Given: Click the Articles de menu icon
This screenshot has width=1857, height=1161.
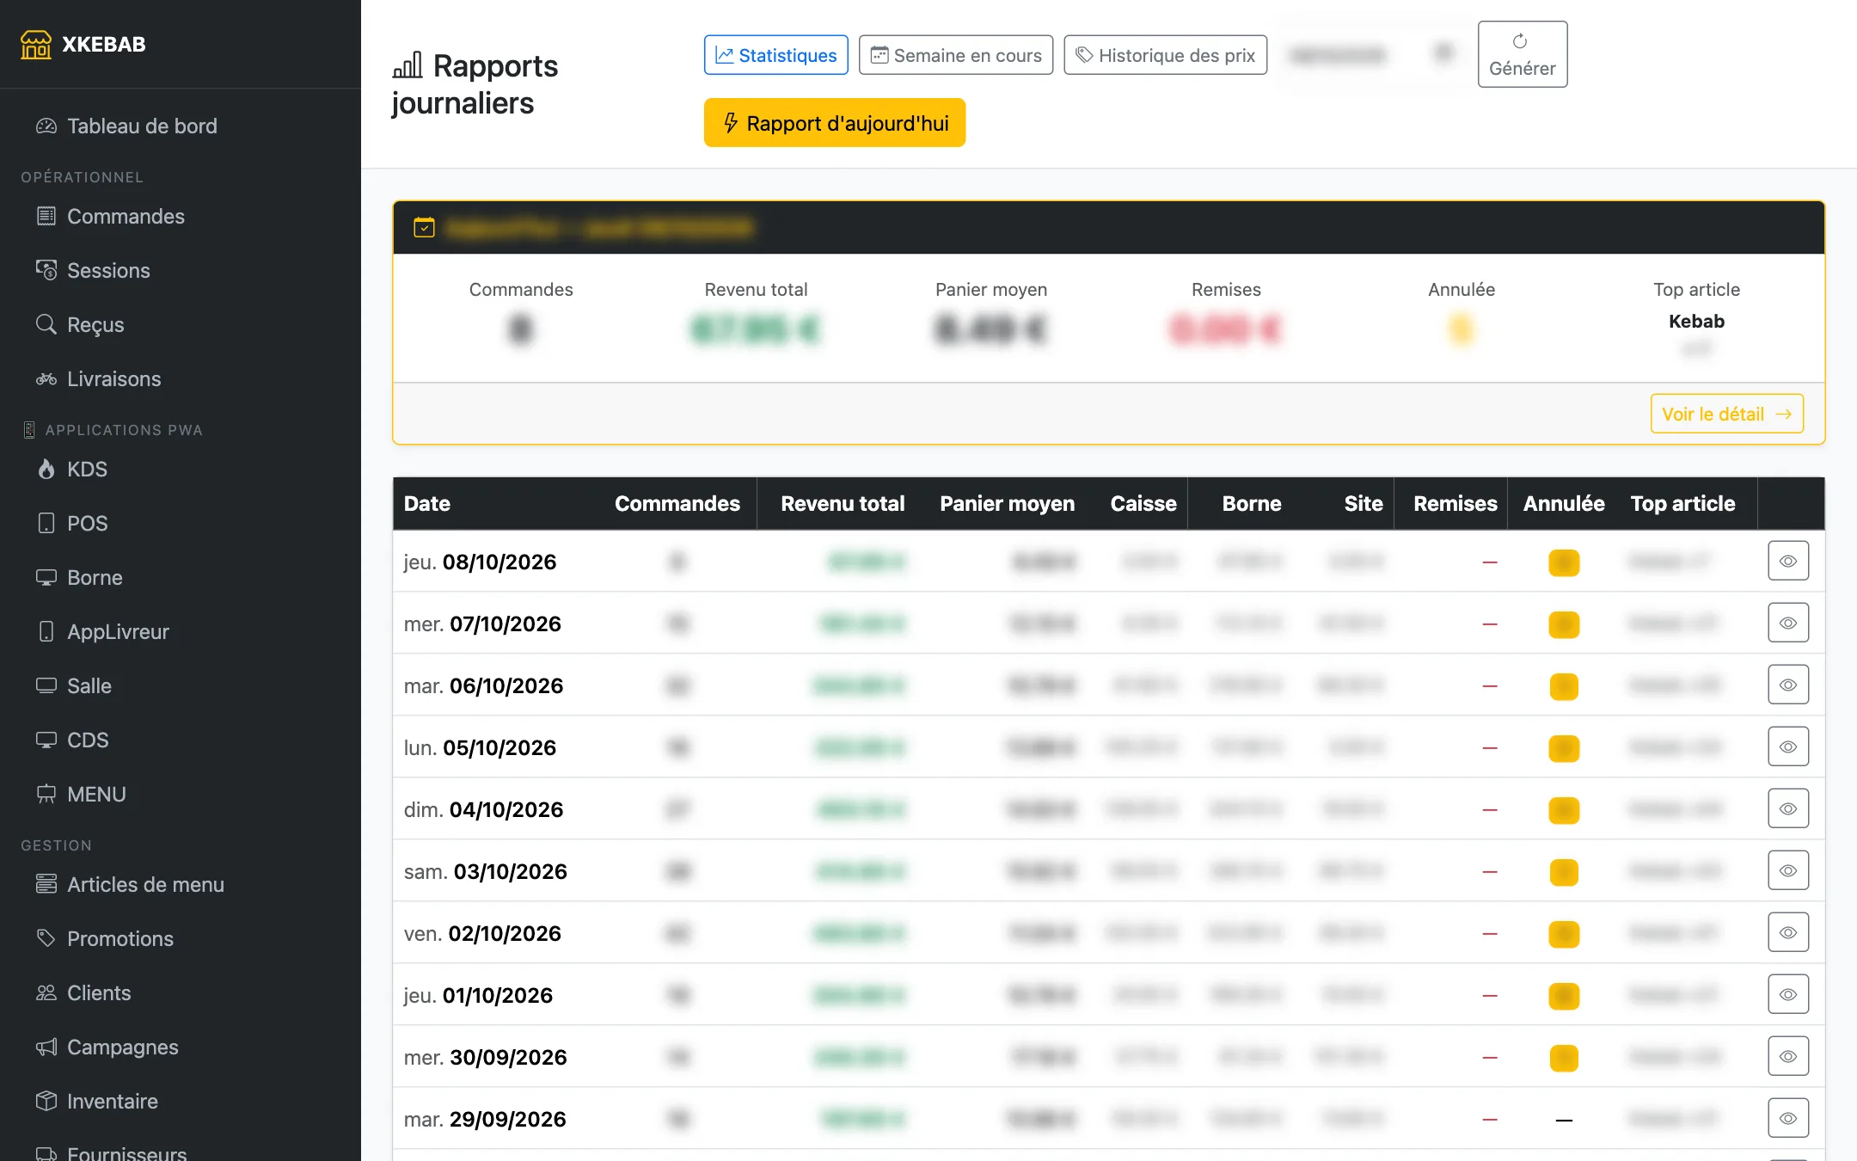Looking at the screenshot, I should tap(46, 885).
